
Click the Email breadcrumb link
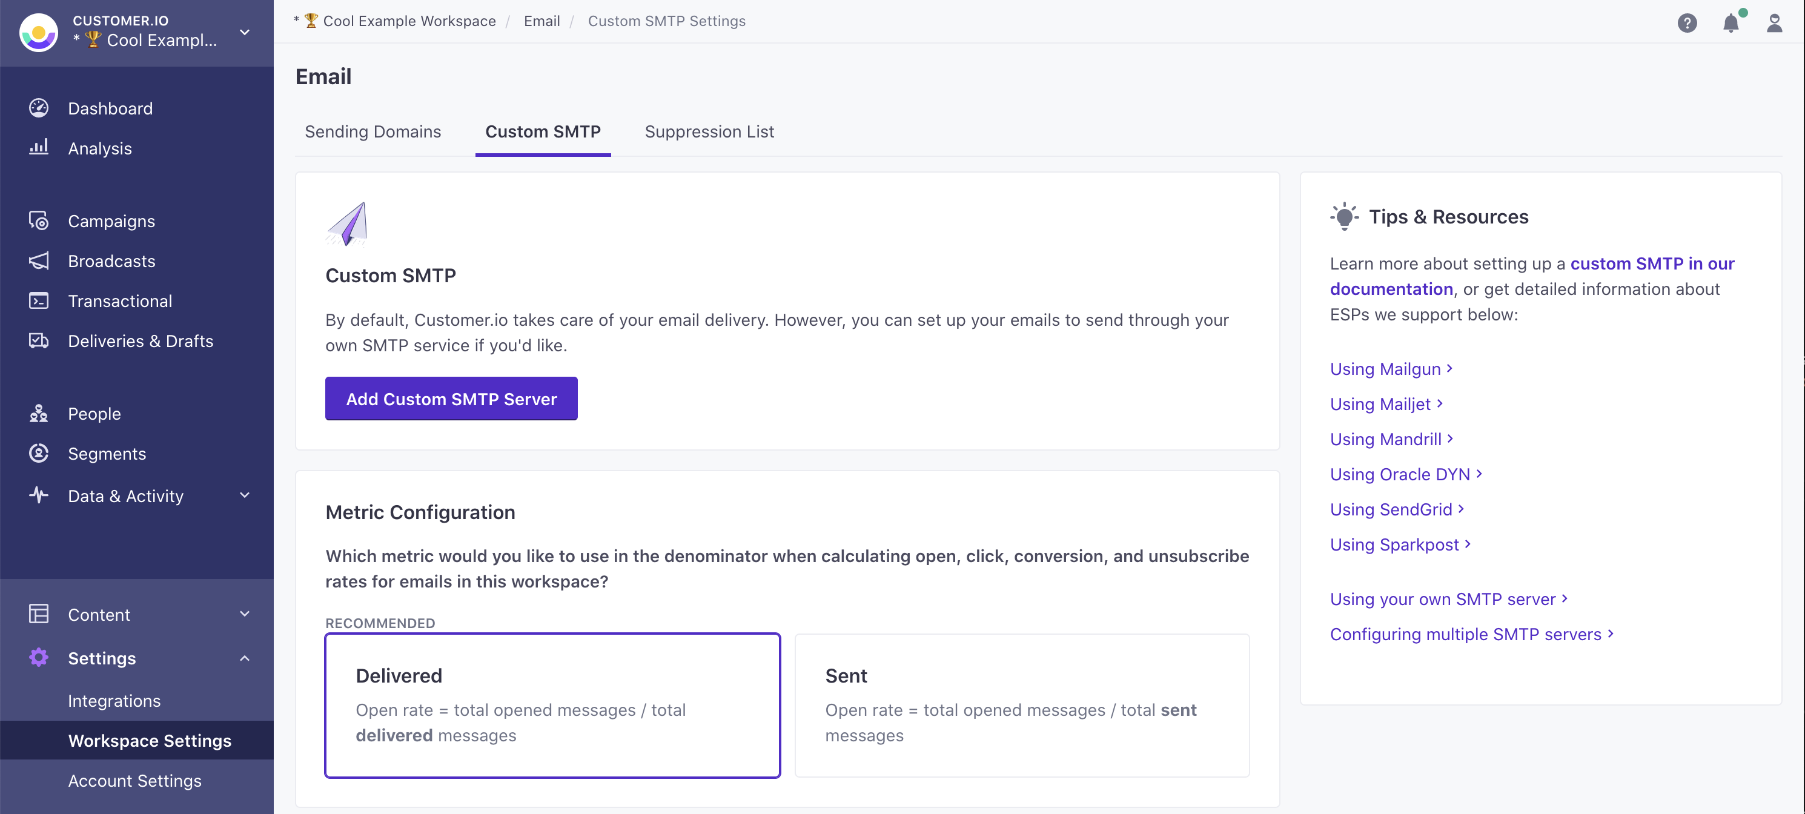[x=541, y=21]
